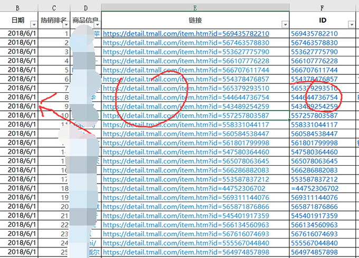Open tmall link with id=557257803587
Image resolution: width=359 pixels, height=258 pixels.
coord(186,116)
